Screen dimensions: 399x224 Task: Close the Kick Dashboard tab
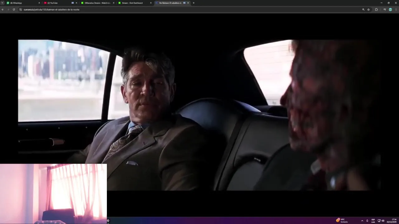click(x=151, y=3)
